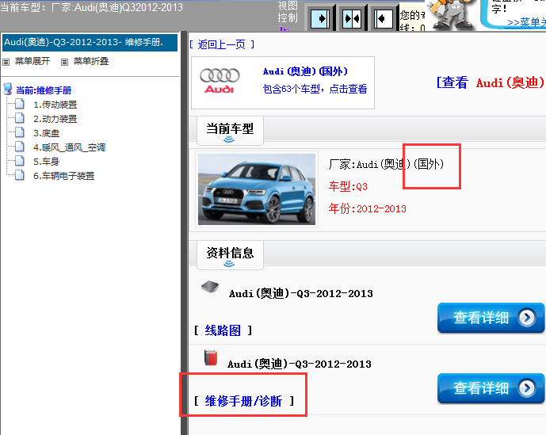The width and height of the screenshot is (546, 435).
Task: Click 查看详细 button for 线路图
Action: [x=491, y=318]
